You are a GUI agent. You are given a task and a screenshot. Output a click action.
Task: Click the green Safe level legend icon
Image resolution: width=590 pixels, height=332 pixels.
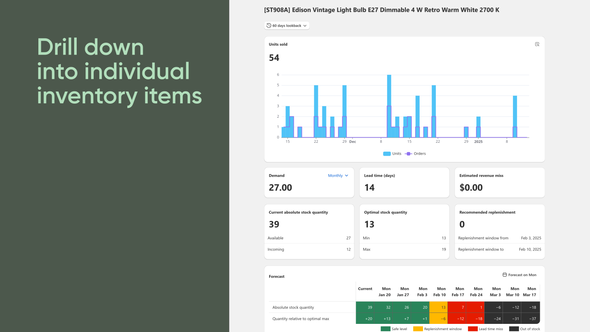[x=385, y=329]
